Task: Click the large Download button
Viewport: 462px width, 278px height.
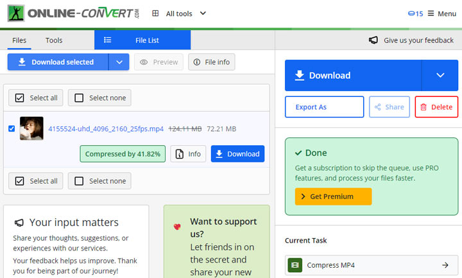Action: 353,76
